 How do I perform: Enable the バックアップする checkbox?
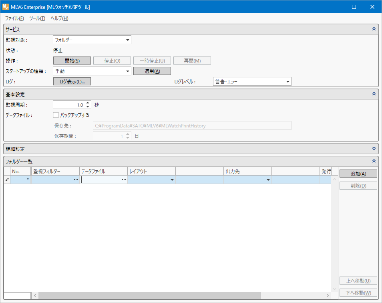tap(56, 115)
